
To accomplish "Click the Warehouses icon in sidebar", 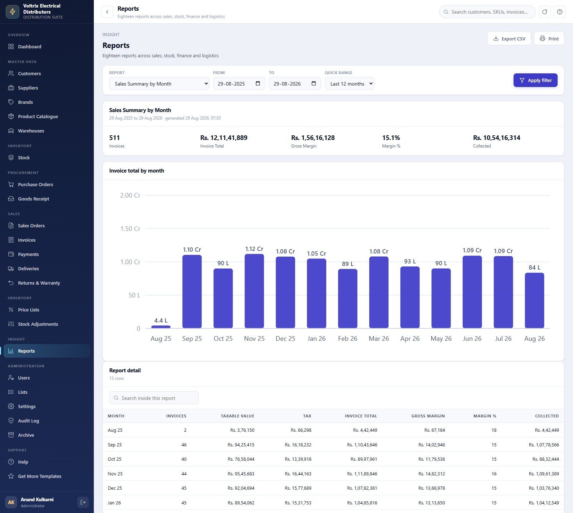I will (11, 131).
